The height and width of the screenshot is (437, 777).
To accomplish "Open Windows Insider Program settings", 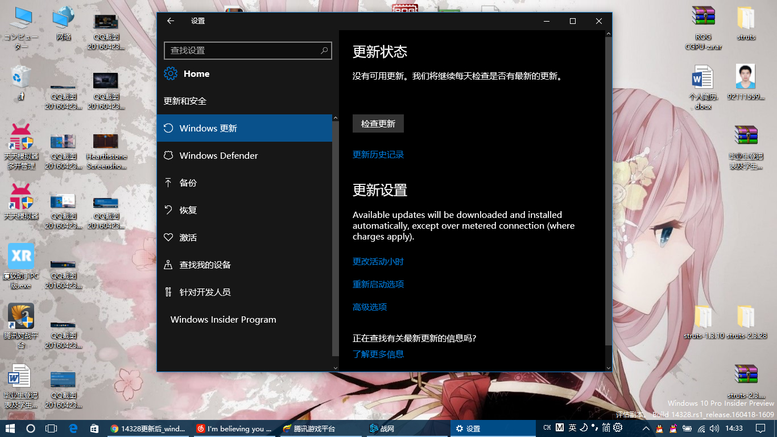I will (245, 319).
